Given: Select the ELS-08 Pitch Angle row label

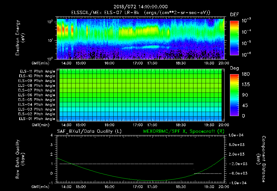Looking at the screenshot, I should click(x=37, y=86).
